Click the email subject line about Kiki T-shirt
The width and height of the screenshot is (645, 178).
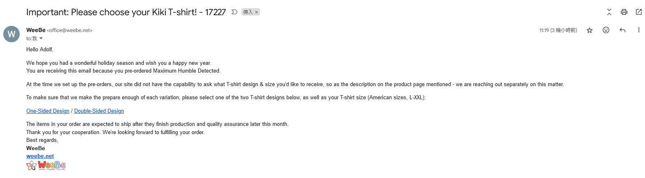(126, 12)
